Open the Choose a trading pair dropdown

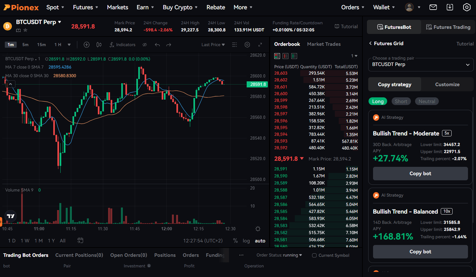(x=421, y=64)
